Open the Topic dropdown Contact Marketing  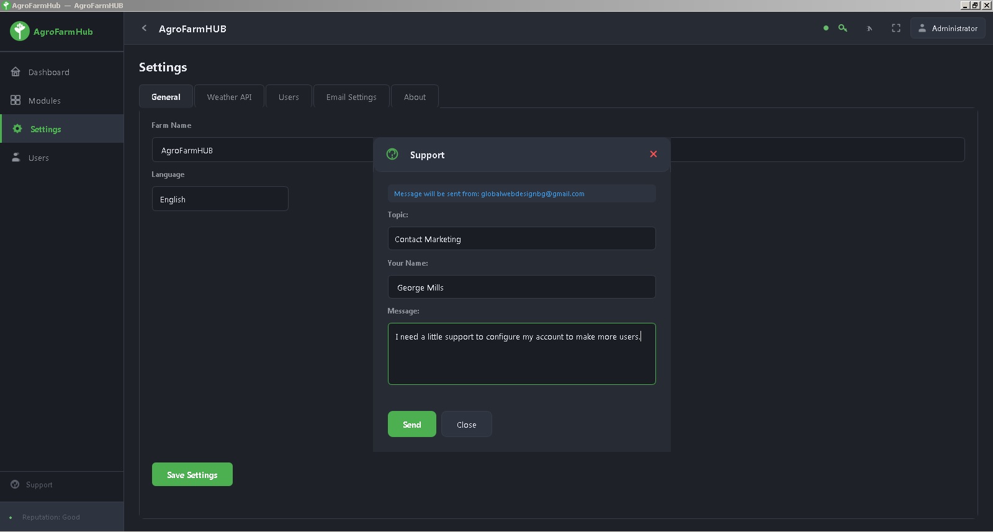[521, 238]
